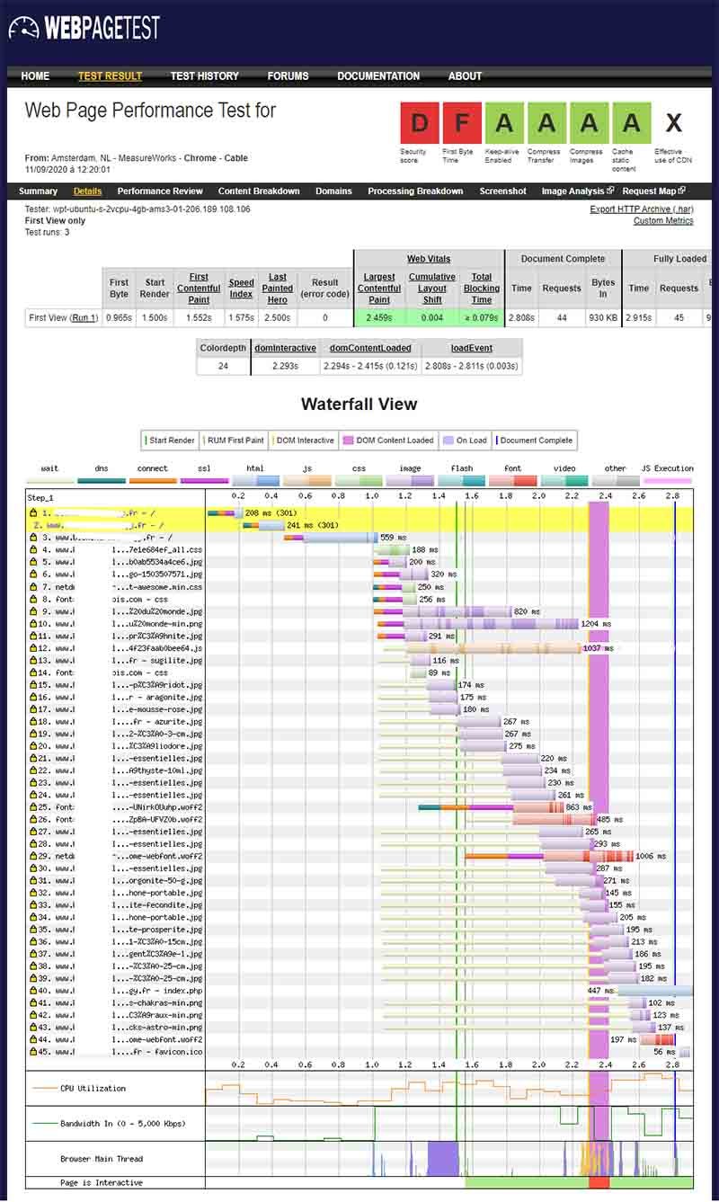The image size is (719, 1202).
Task: Open the Content Breakdown tab
Action: click(x=259, y=191)
